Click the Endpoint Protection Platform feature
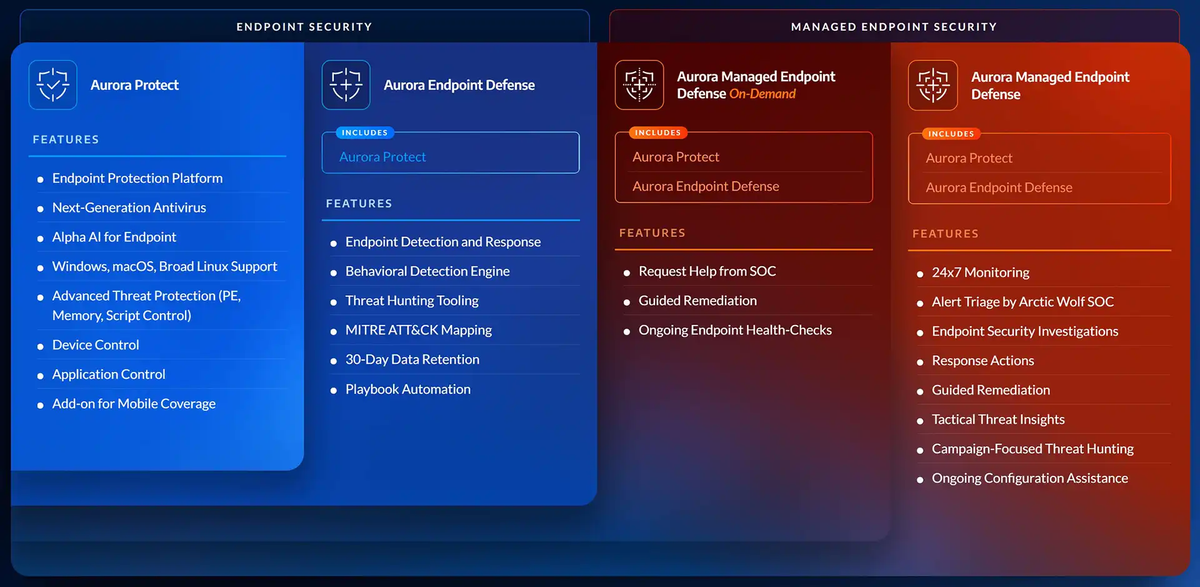This screenshot has height=587, width=1200. pos(137,178)
